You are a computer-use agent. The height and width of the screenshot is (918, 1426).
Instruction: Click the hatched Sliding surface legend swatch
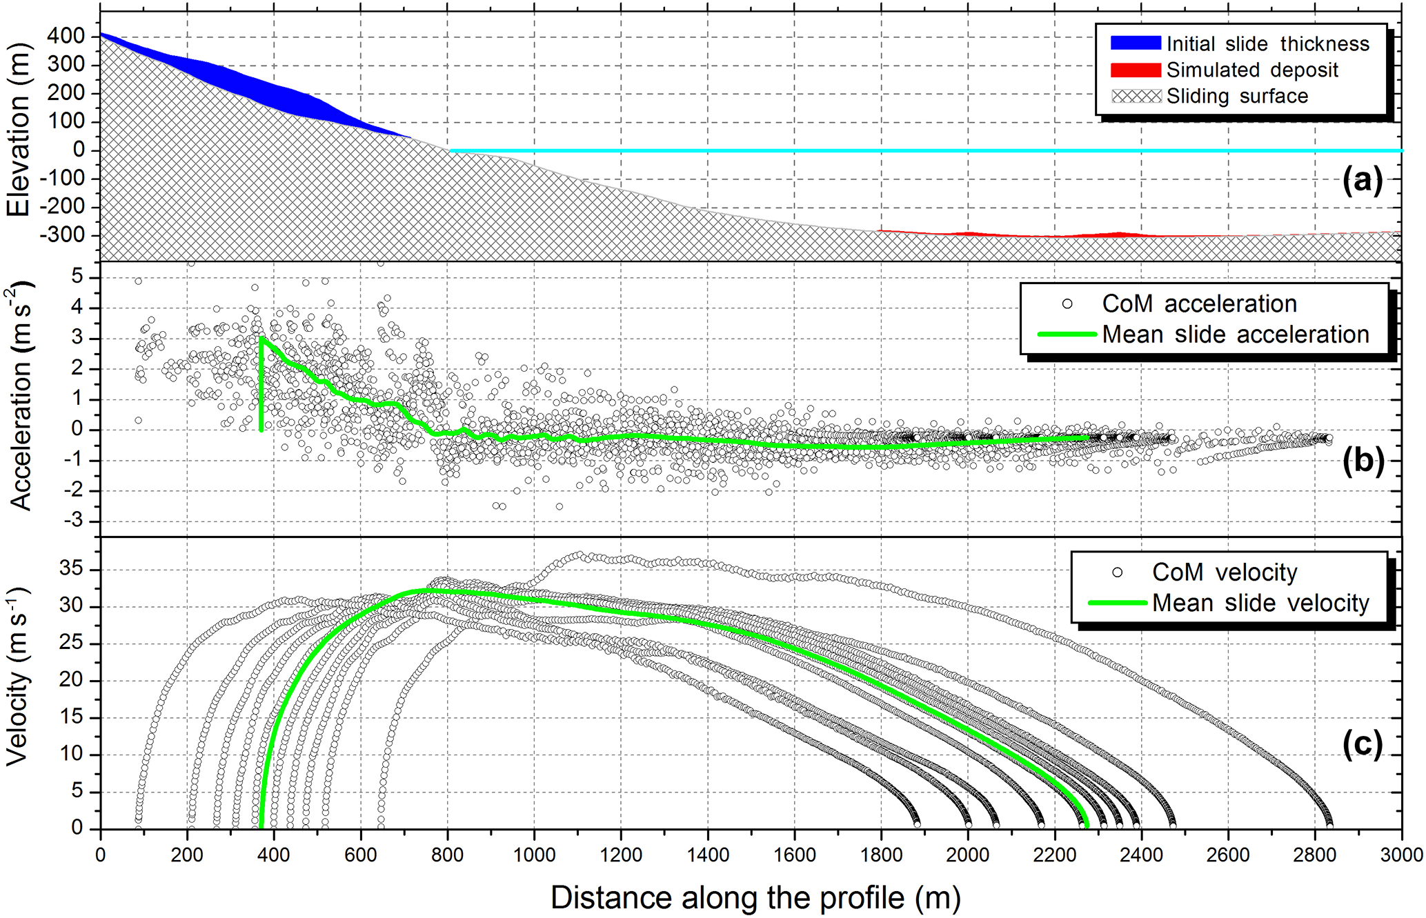tap(1135, 96)
